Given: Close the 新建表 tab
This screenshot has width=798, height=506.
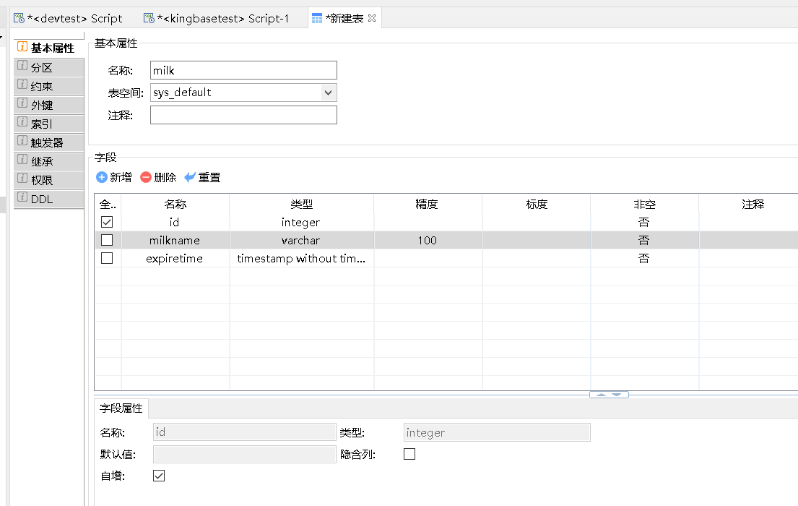Looking at the screenshot, I should (x=372, y=18).
